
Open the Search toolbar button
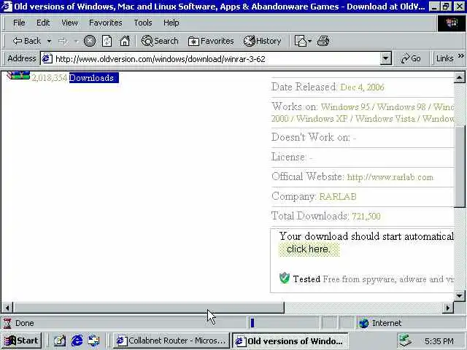click(x=160, y=41)
